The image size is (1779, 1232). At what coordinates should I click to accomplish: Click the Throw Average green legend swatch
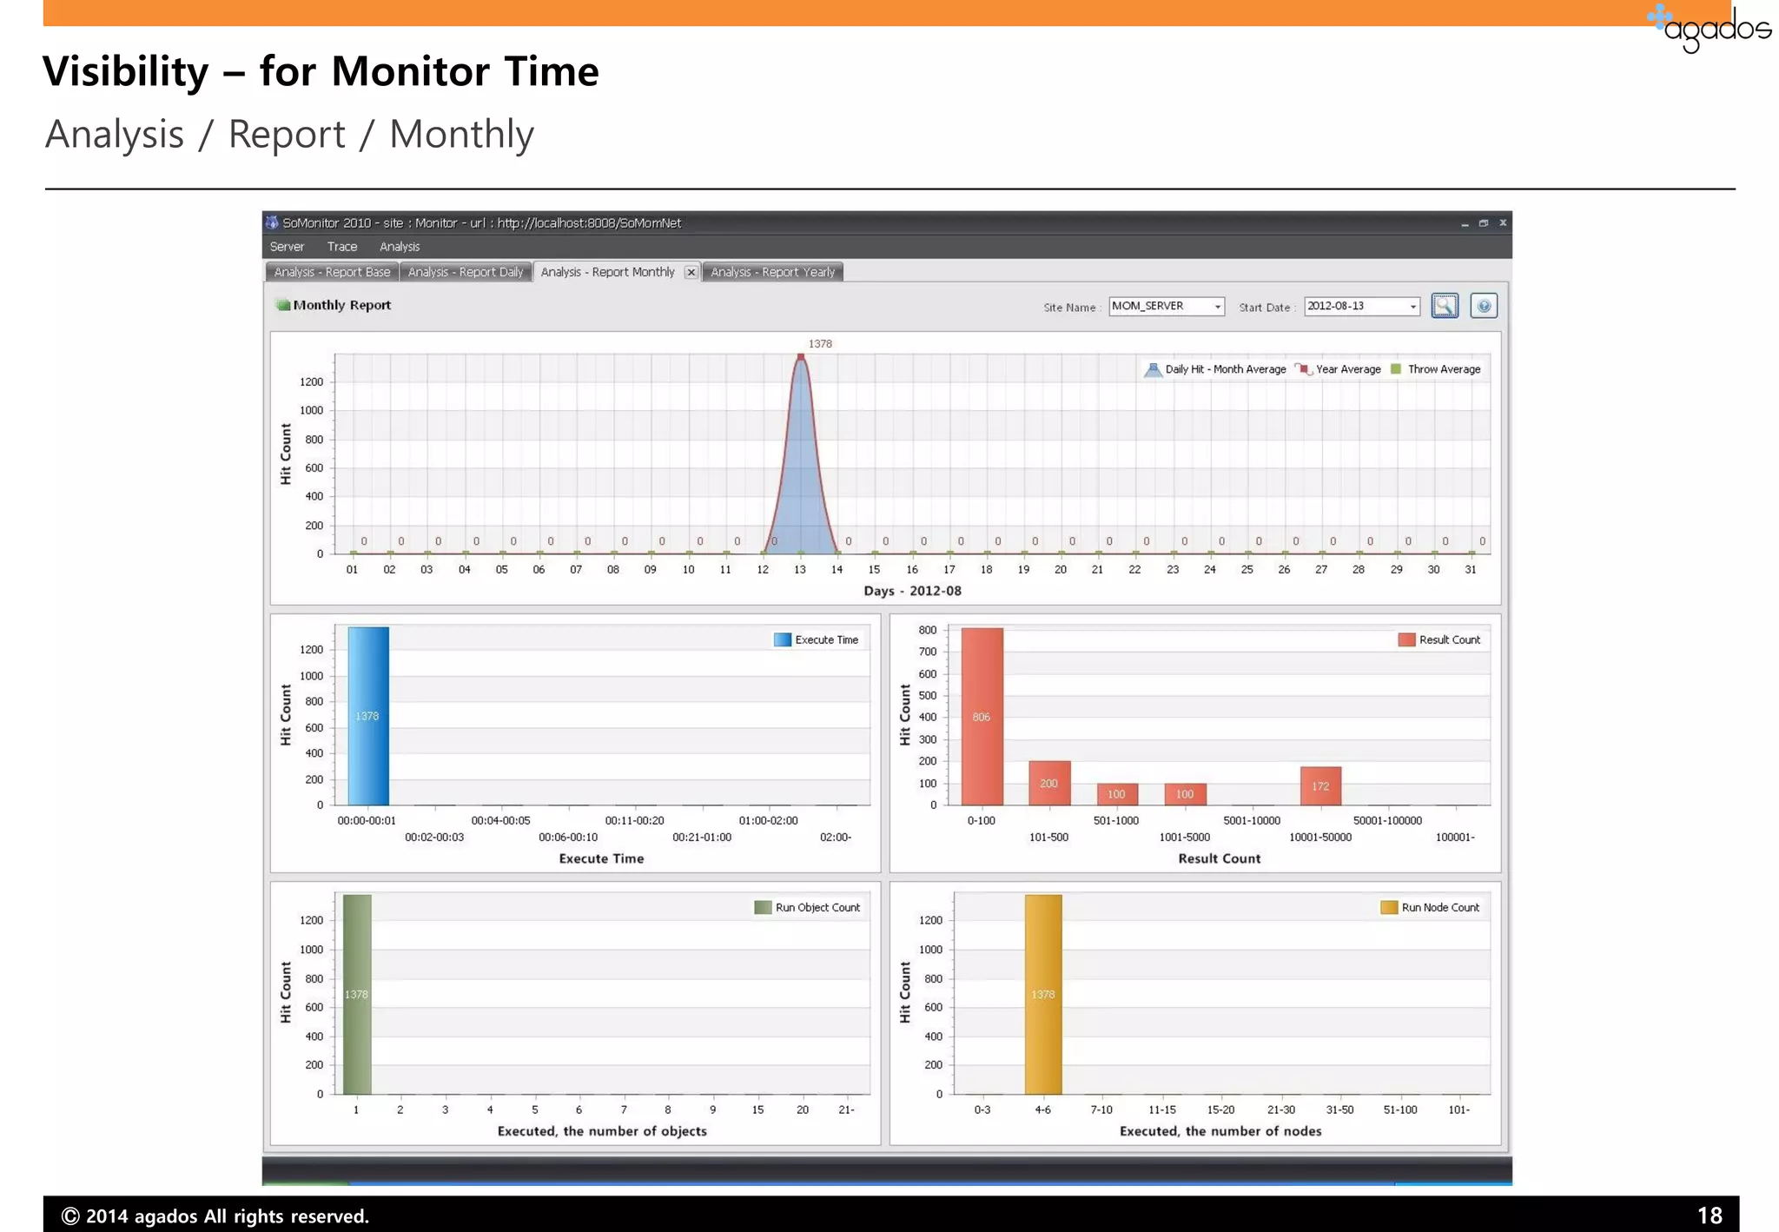(1396, 369)
